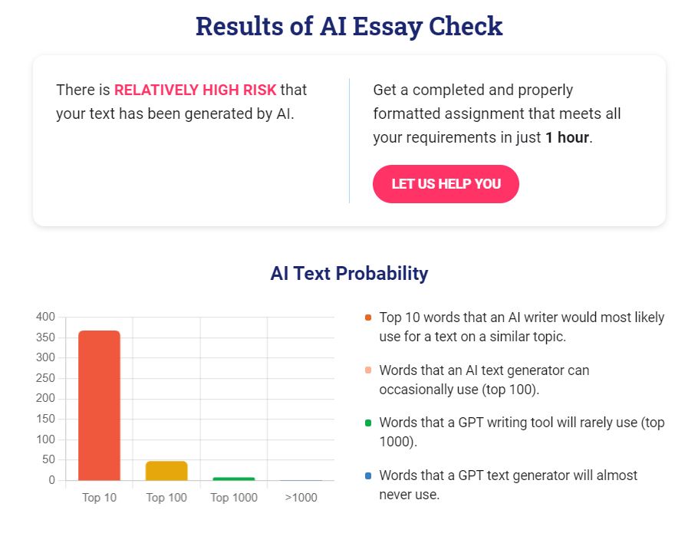Click the RELATIVELY HIGH RISK highlighted text
The image size is (698, 533).
click(194, 90)
